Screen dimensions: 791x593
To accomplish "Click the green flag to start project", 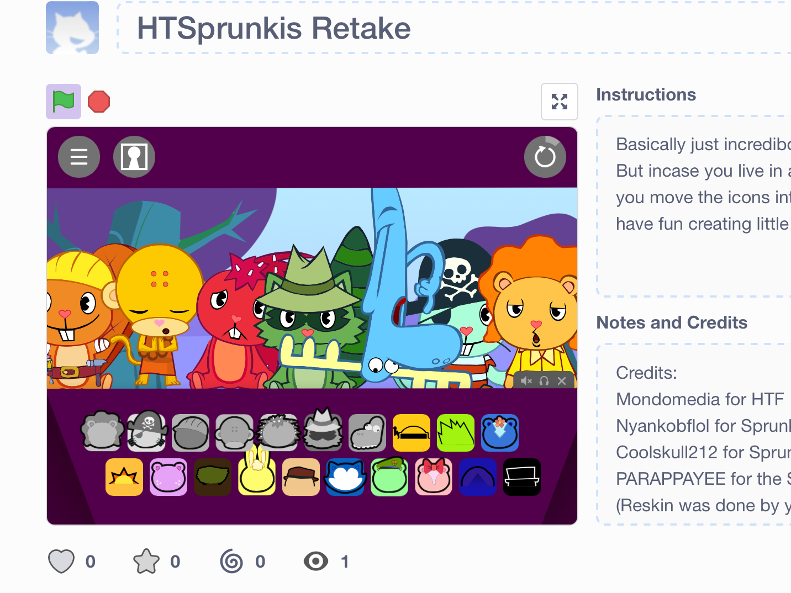I will [x=64, y=102].
